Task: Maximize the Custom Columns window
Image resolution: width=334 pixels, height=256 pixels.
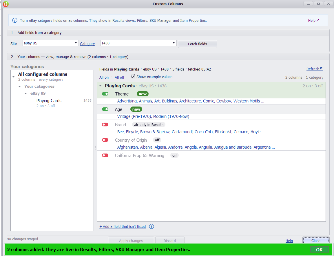Action: point(318,4)
